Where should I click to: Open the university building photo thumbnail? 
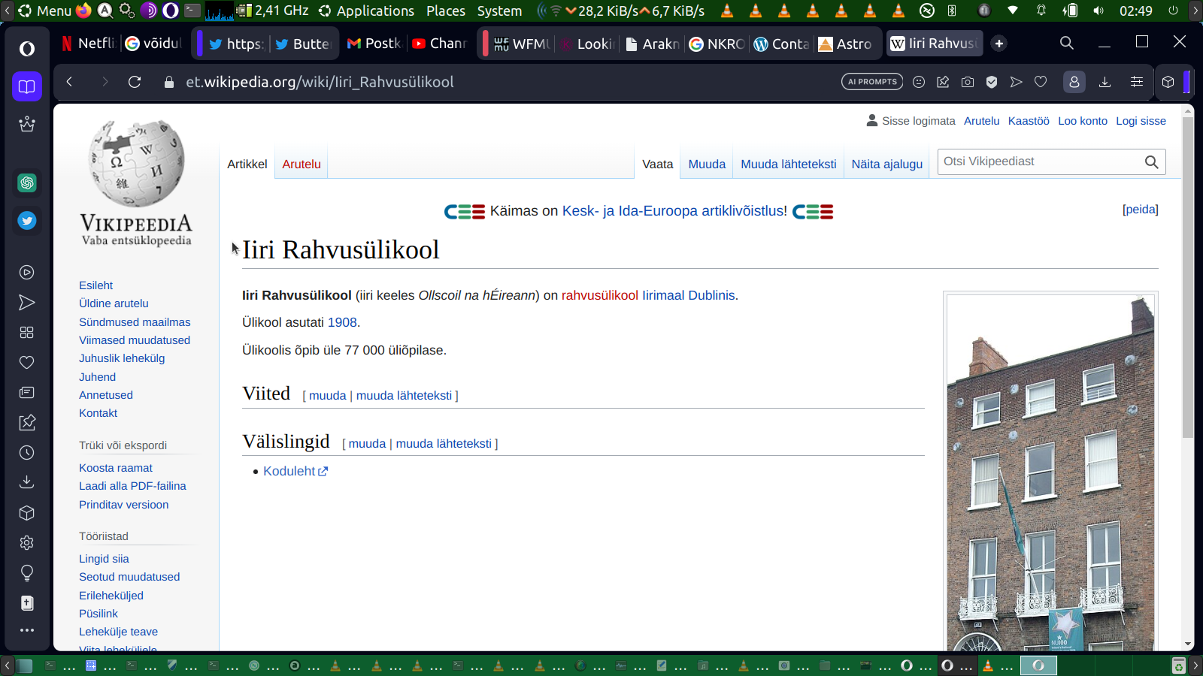click(x=1050, y=472)
